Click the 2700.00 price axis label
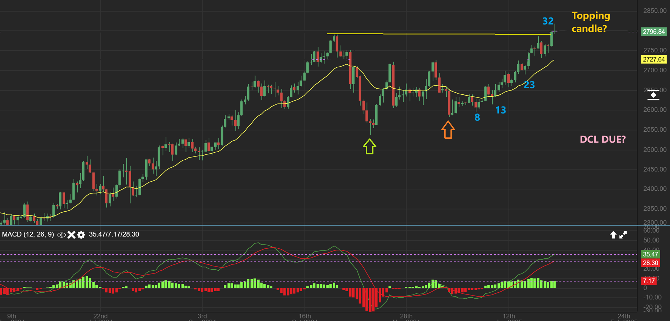 click(655, 70)
